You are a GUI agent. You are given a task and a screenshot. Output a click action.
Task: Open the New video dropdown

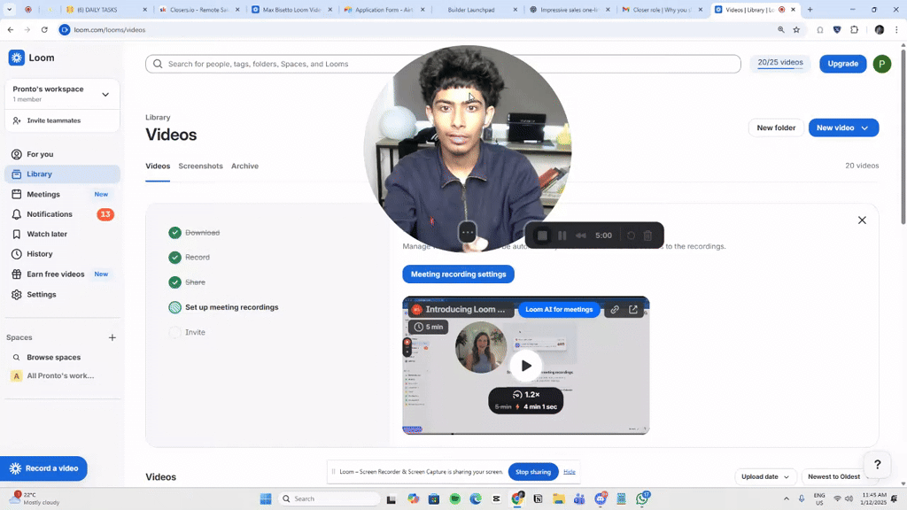coord(843,127)
